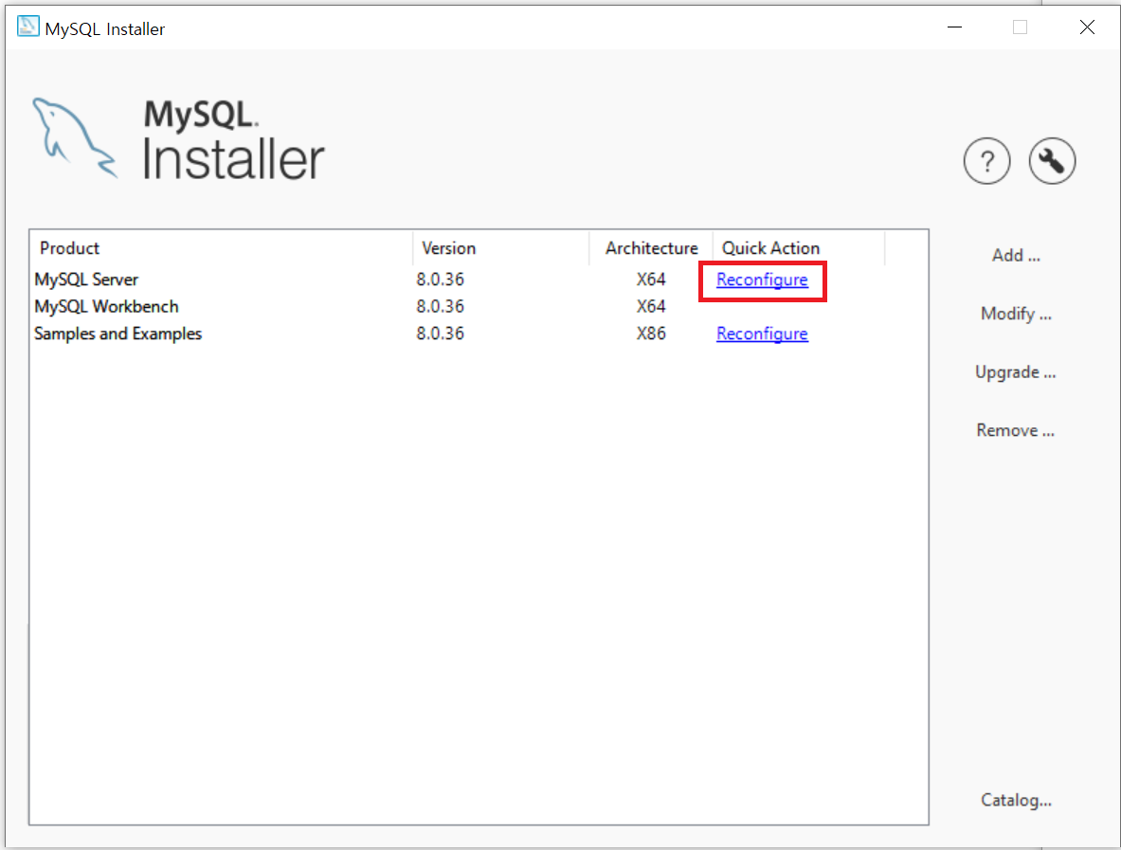This screenshot has height=850, width=1121.
Task: Click the X86 architecture cell
Action: click(651, 334)
